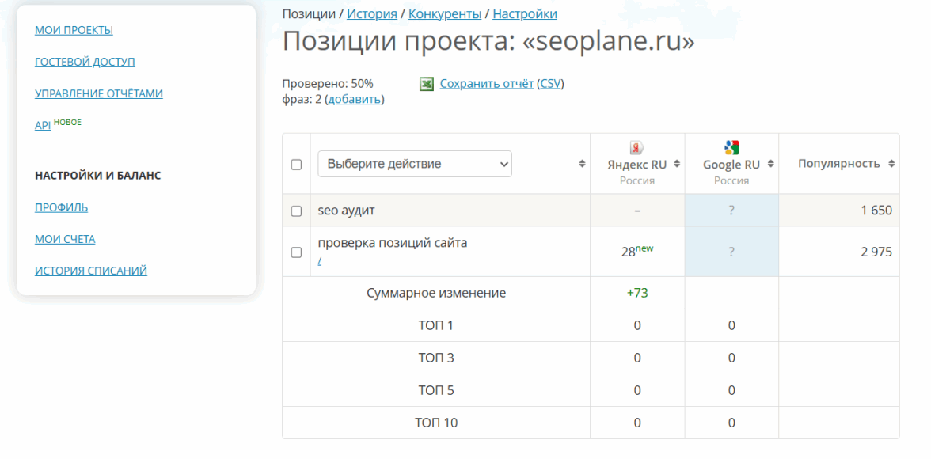The height and width of the screenshot is (459, 931).
Task: Click the Yandex logo icon
Action: [x=636, y=148]
